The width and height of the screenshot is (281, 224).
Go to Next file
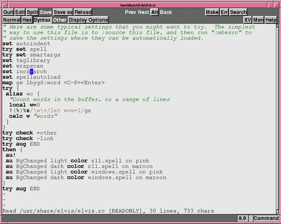tap(143, 12)
